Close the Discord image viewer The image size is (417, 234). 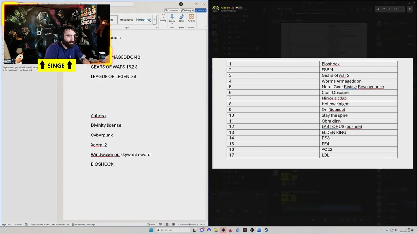[x=410, y=9]
